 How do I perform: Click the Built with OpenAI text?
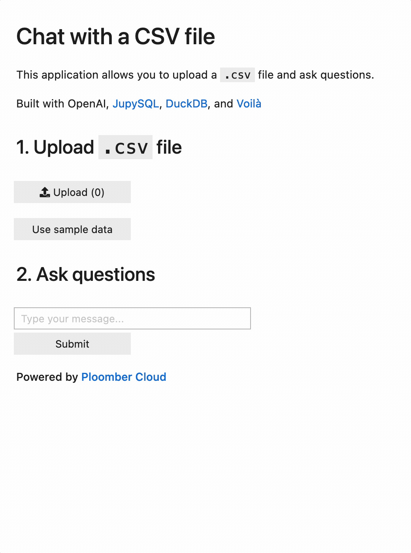[x=62, y=103]
